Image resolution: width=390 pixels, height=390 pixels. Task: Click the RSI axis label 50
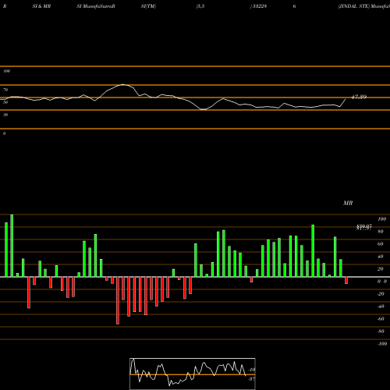coord(5,102)
